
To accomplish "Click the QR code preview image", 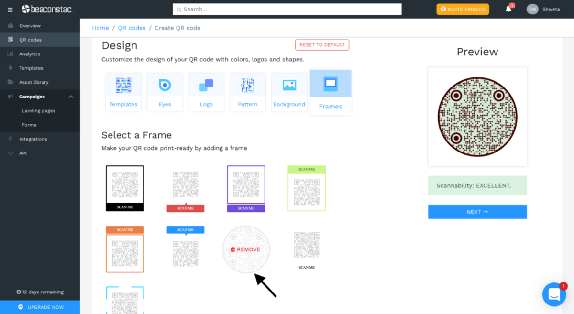I will pyautogui.click(x=477, y=117).
